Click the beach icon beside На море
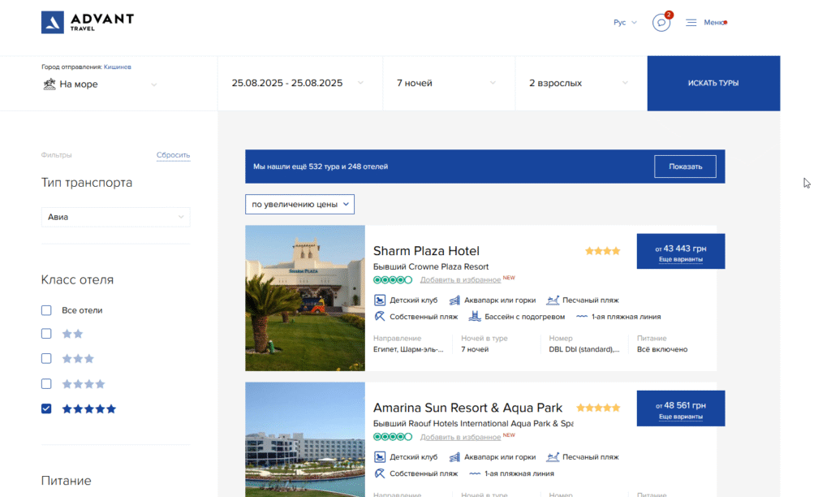Viewport: 831px width, 497px height. 50,84
